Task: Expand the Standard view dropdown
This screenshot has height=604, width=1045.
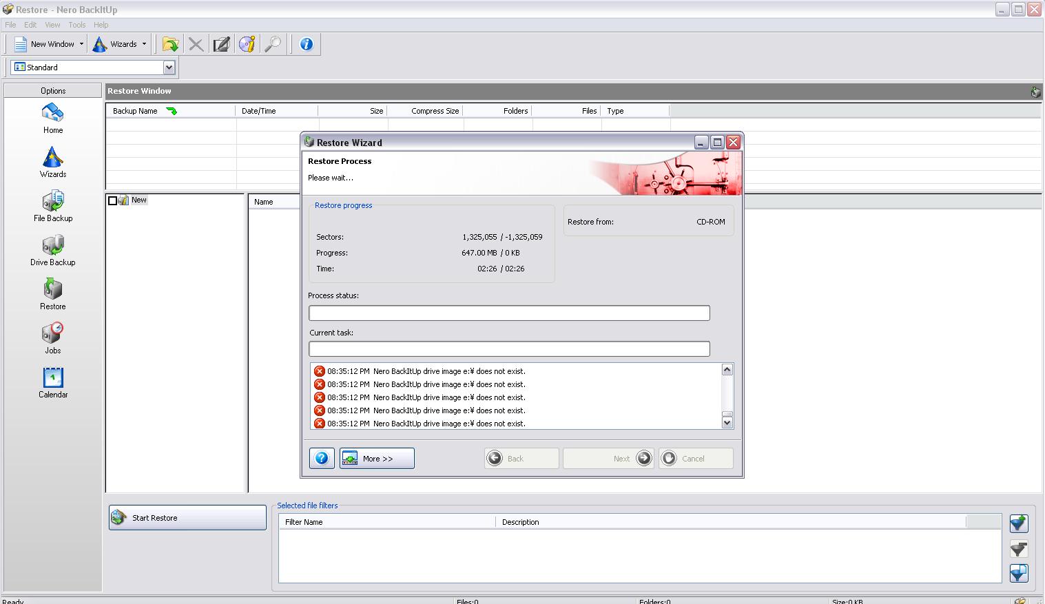Action: (x=169, y=67)
